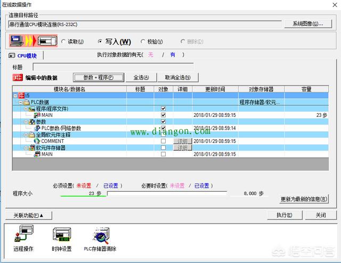
Task: Click the PLC数据 folder icon
Action: [x=27, y=102]
